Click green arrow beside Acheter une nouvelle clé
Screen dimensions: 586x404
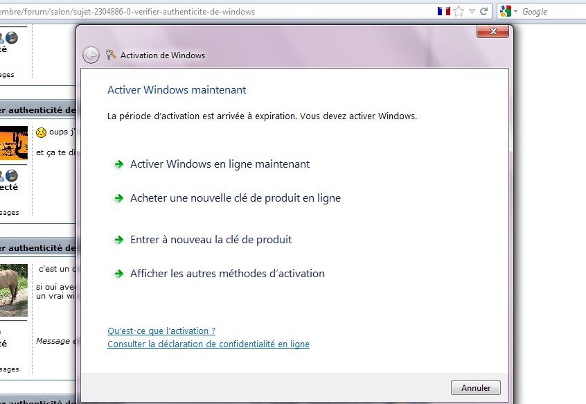(x=118, y=198)
